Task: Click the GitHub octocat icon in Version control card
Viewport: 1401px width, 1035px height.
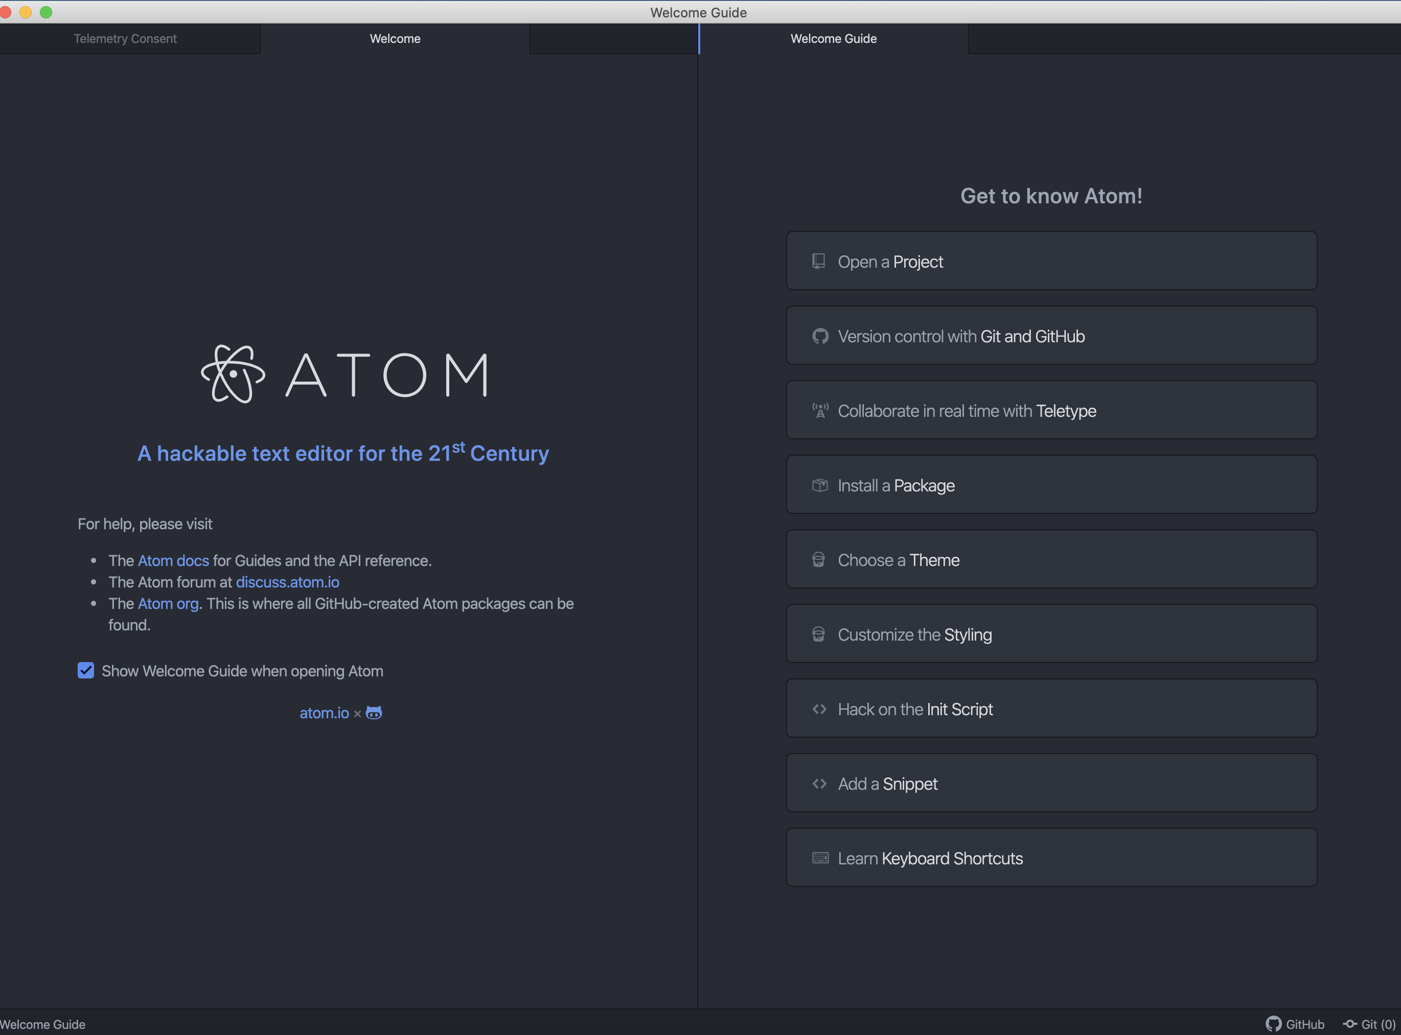Action: [820, 337]
